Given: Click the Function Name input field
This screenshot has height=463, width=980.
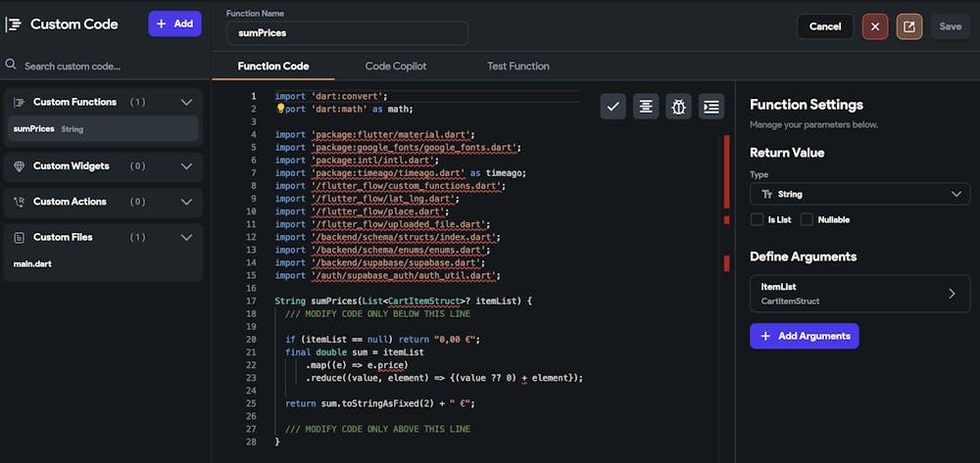Looking at the screenshot, I should 347,33.
